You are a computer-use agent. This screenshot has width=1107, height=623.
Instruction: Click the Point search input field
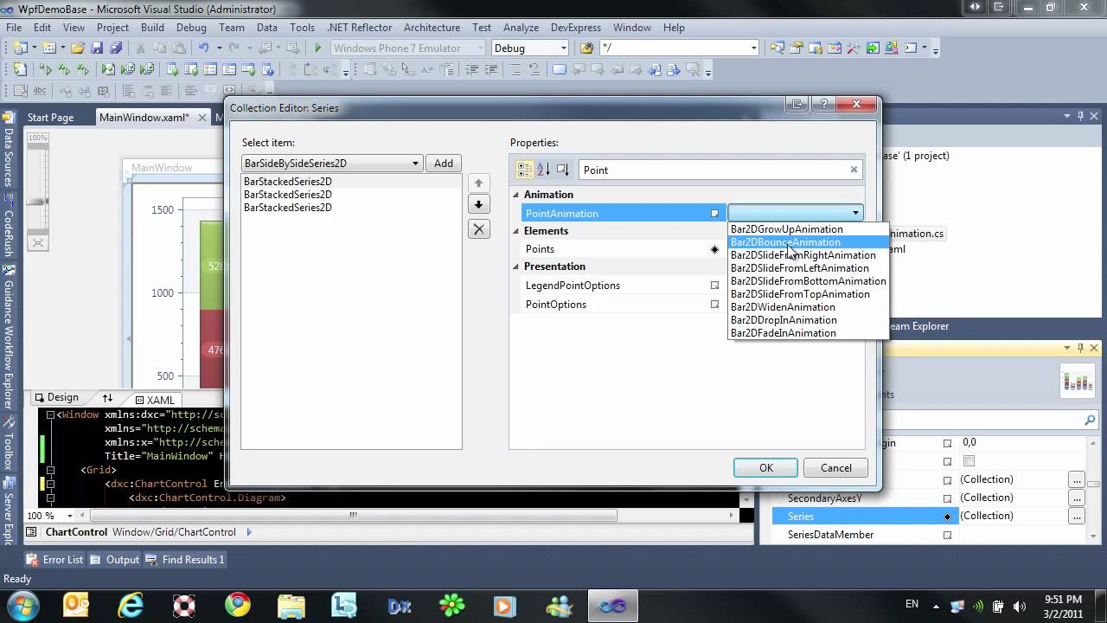point(713,170)
